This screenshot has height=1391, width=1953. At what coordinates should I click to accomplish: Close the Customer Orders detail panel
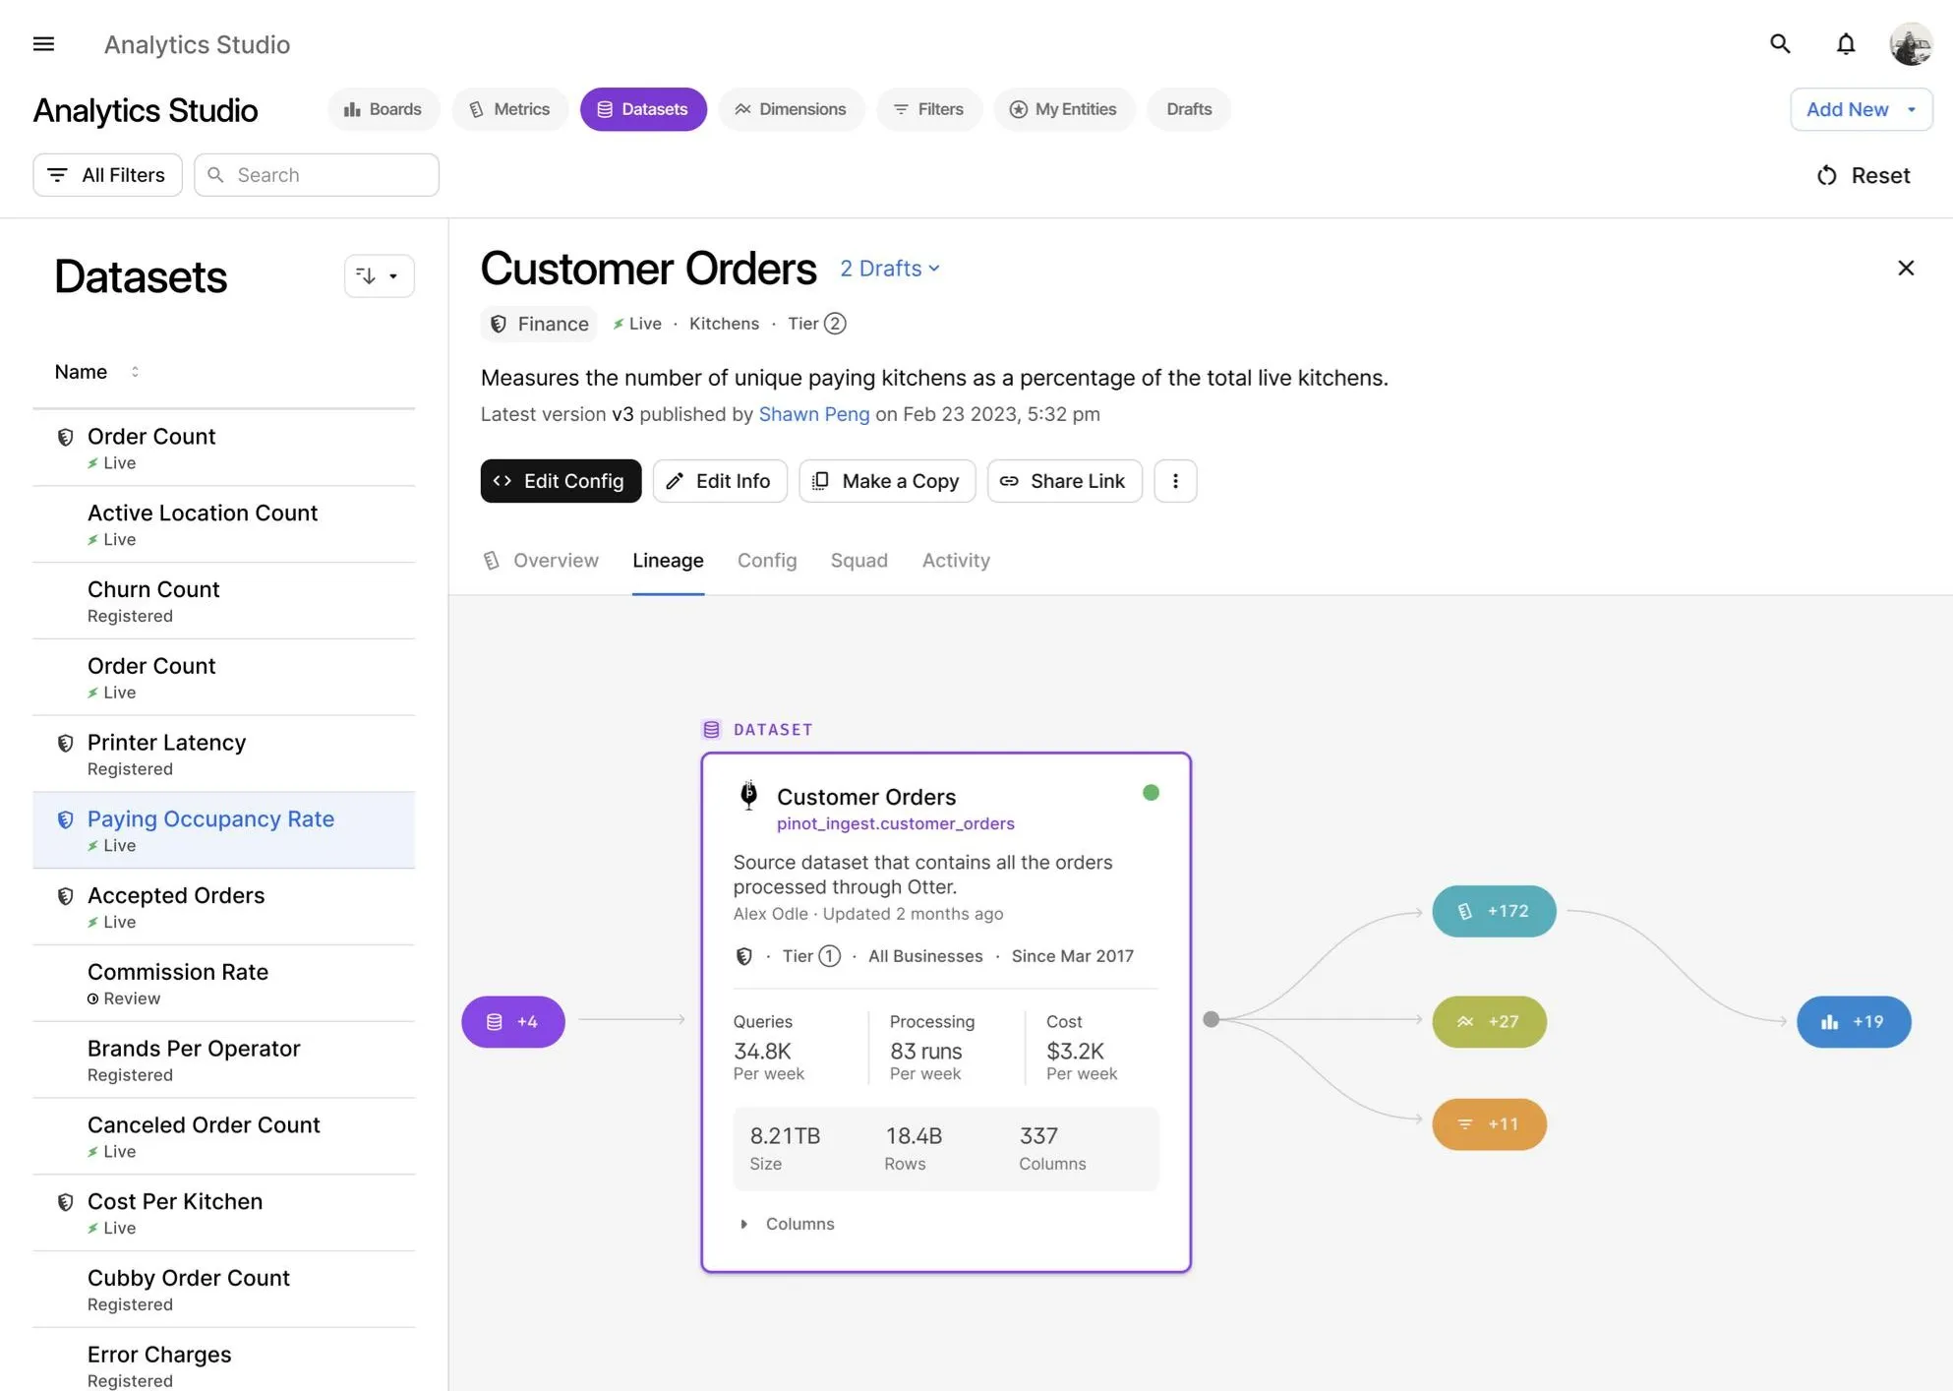click(x=1905, y=268)
